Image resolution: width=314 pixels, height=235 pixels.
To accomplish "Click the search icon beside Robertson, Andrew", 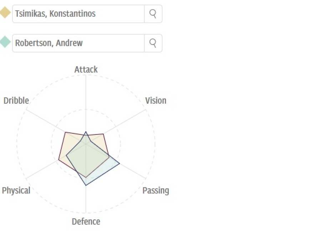I will coord(153,43).
